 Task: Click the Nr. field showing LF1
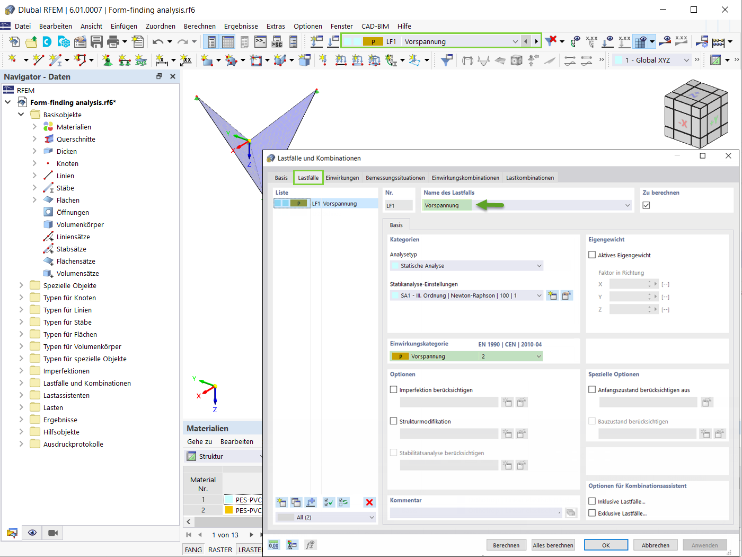point(399,205)
